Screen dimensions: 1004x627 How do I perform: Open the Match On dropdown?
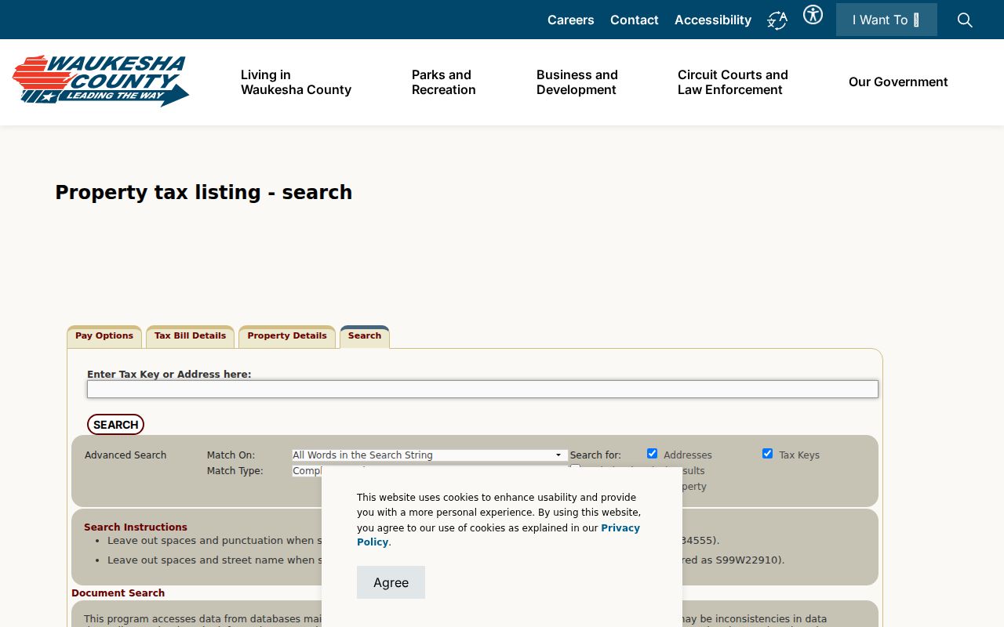click(x=429, y=455)
